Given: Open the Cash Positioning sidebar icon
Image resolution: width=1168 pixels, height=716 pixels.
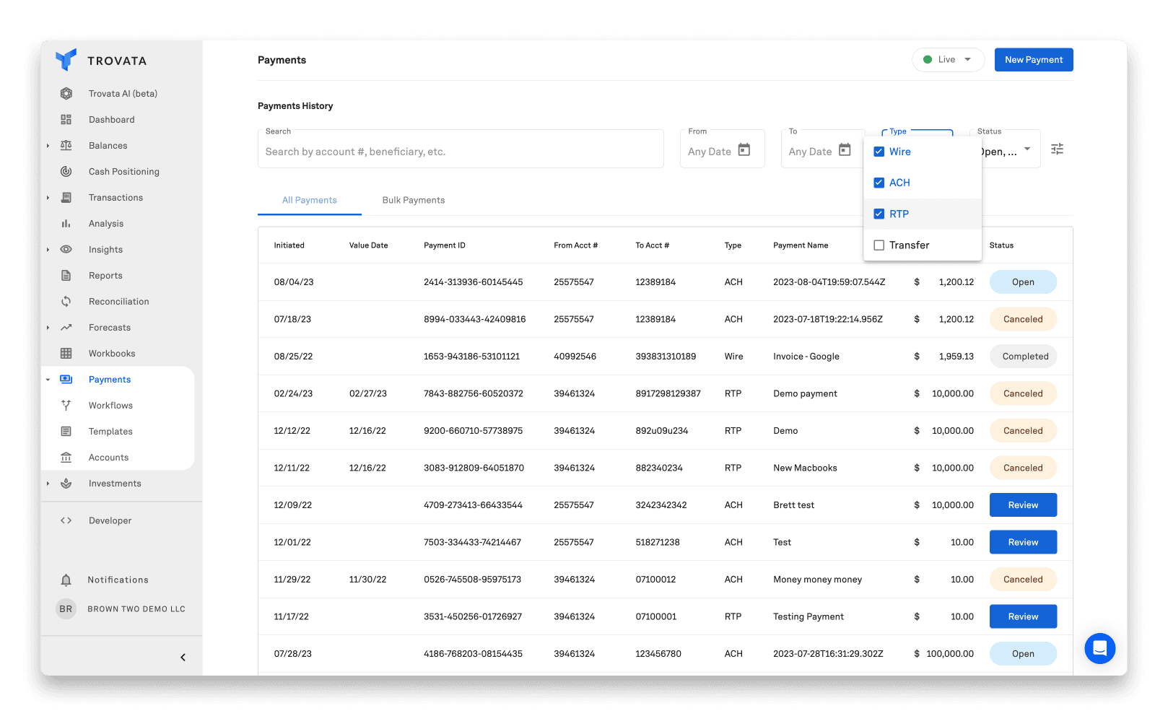Looking at the screenshot, I should coord(66,171).
